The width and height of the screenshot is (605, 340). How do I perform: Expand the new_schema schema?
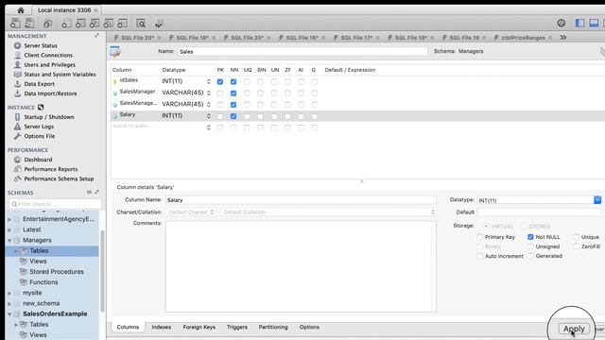pyautogui.click(x=9, y=303)
